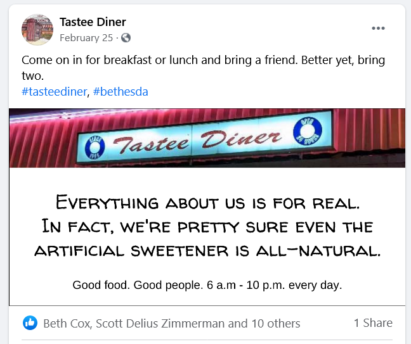
Task: Open Beth Cox's name in the reactions list
Action: [x=67, y=323]
